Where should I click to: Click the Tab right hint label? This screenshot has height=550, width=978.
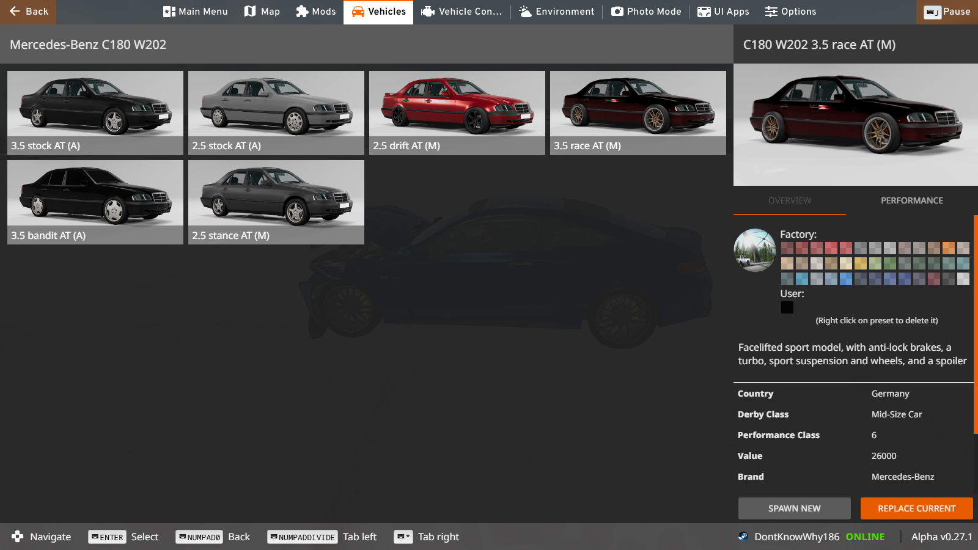click(x=438, y=537)
